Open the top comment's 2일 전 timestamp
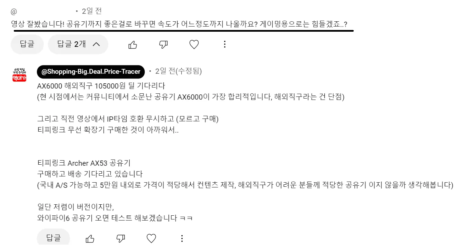Viewport: 464px width, 246px height. click(x=92, y=11)
